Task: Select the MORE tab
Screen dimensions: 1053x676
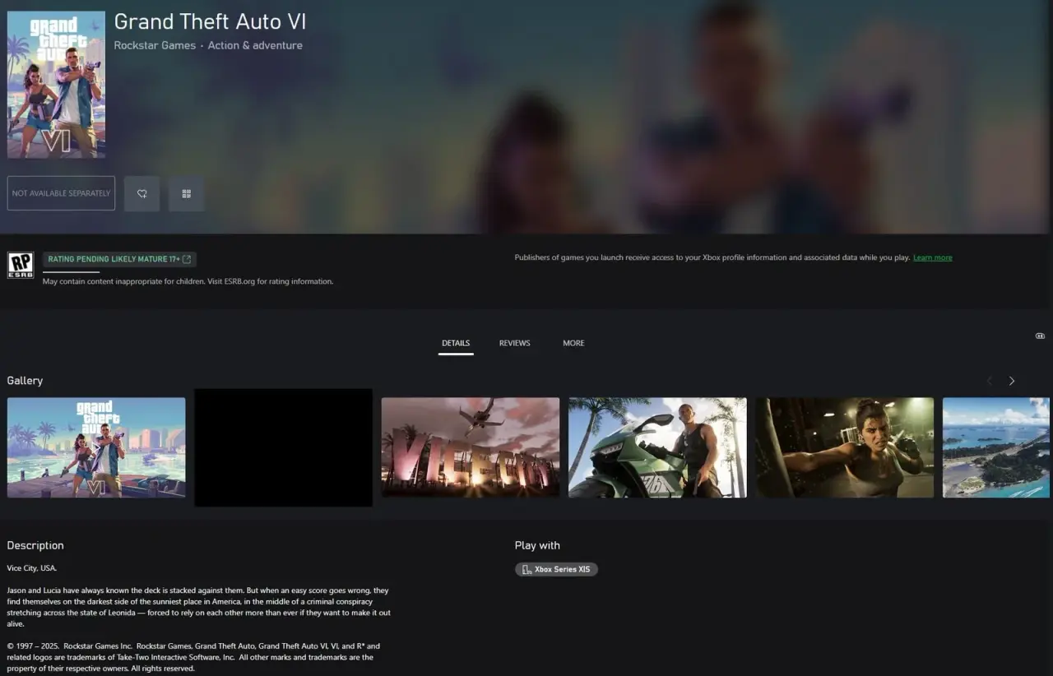Action: pyautogui.click(x=573, y=343)
